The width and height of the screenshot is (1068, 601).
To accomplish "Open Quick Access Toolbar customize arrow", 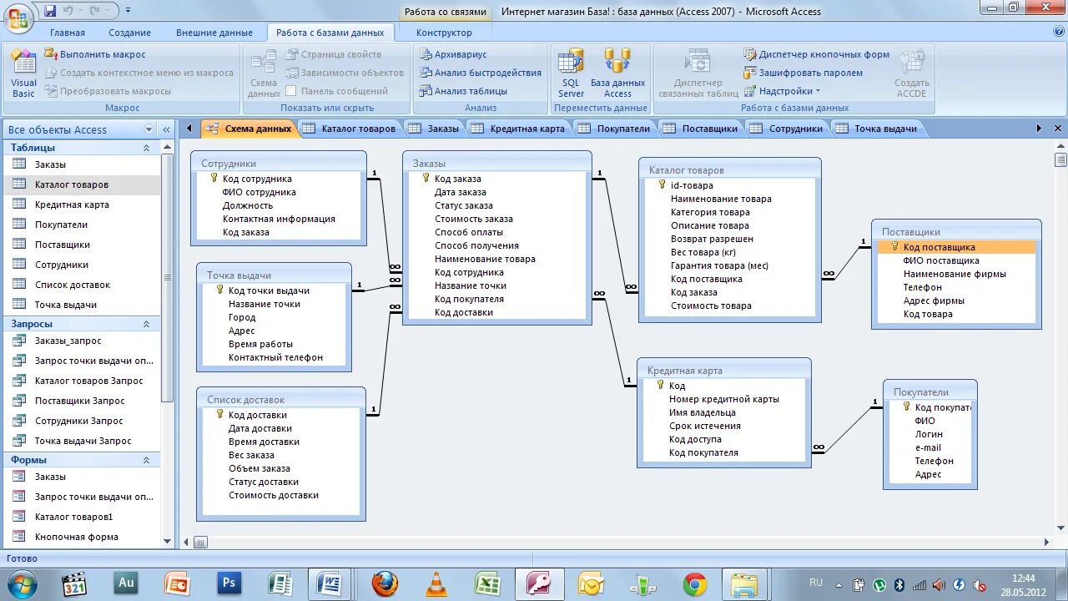I will 128,12.
